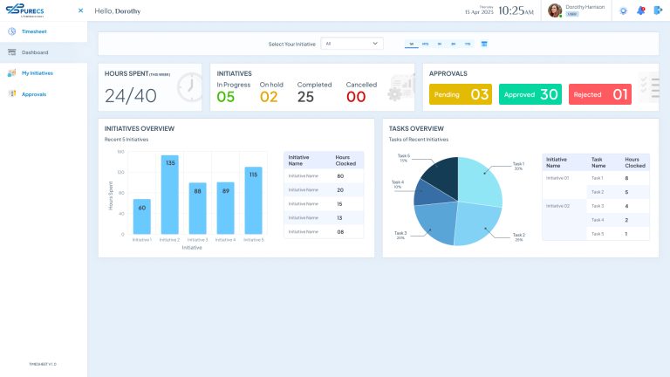Image resolution: width=670 pixels, height=377 pixels.
Task: Click Dorothy Harrison's profile avatar
Action: pos(555,10)
